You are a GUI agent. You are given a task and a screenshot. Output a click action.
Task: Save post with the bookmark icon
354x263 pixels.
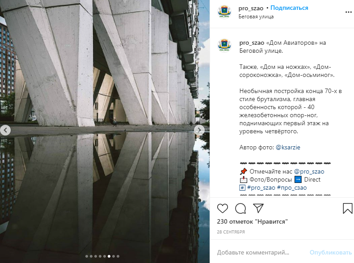coord(347,208)
